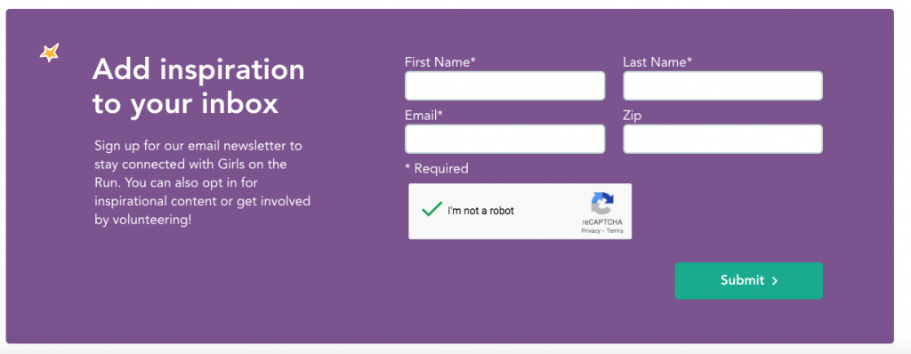911x354 pixels.
Task: Click the chevron arrow inside Submit button
Action: pyautogui.click(x=775, y=281)
